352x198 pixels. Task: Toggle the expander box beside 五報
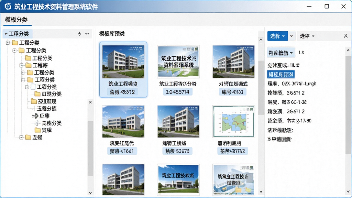pyautogui.click(x=21, y=137)
